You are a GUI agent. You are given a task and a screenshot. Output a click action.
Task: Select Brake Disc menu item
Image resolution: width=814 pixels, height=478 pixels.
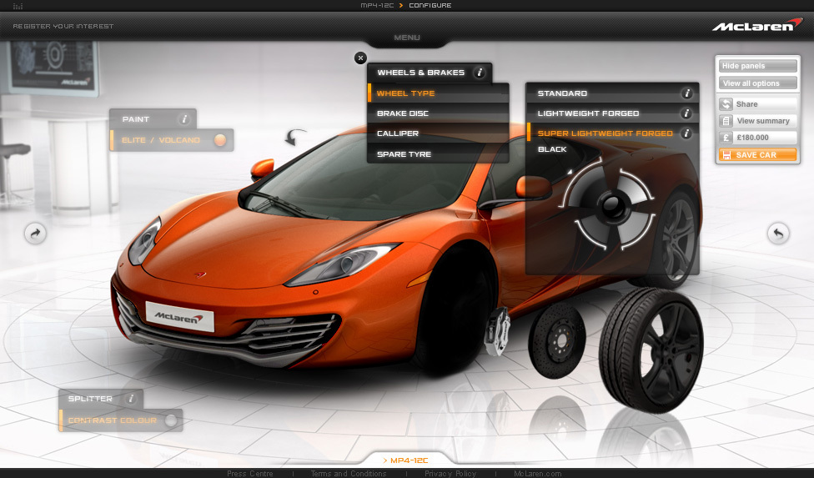438,113
